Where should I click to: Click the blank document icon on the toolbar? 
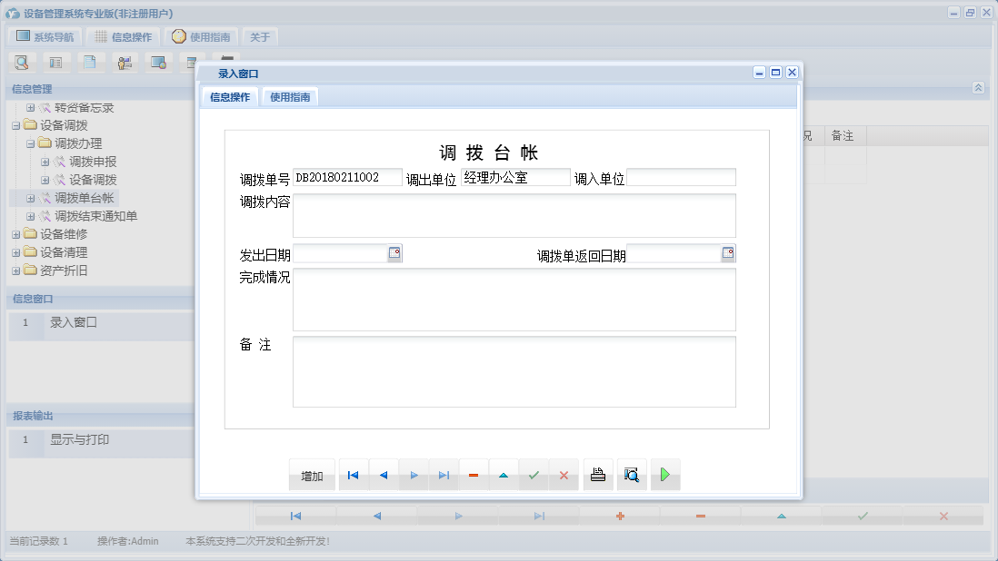coord(90,62)
